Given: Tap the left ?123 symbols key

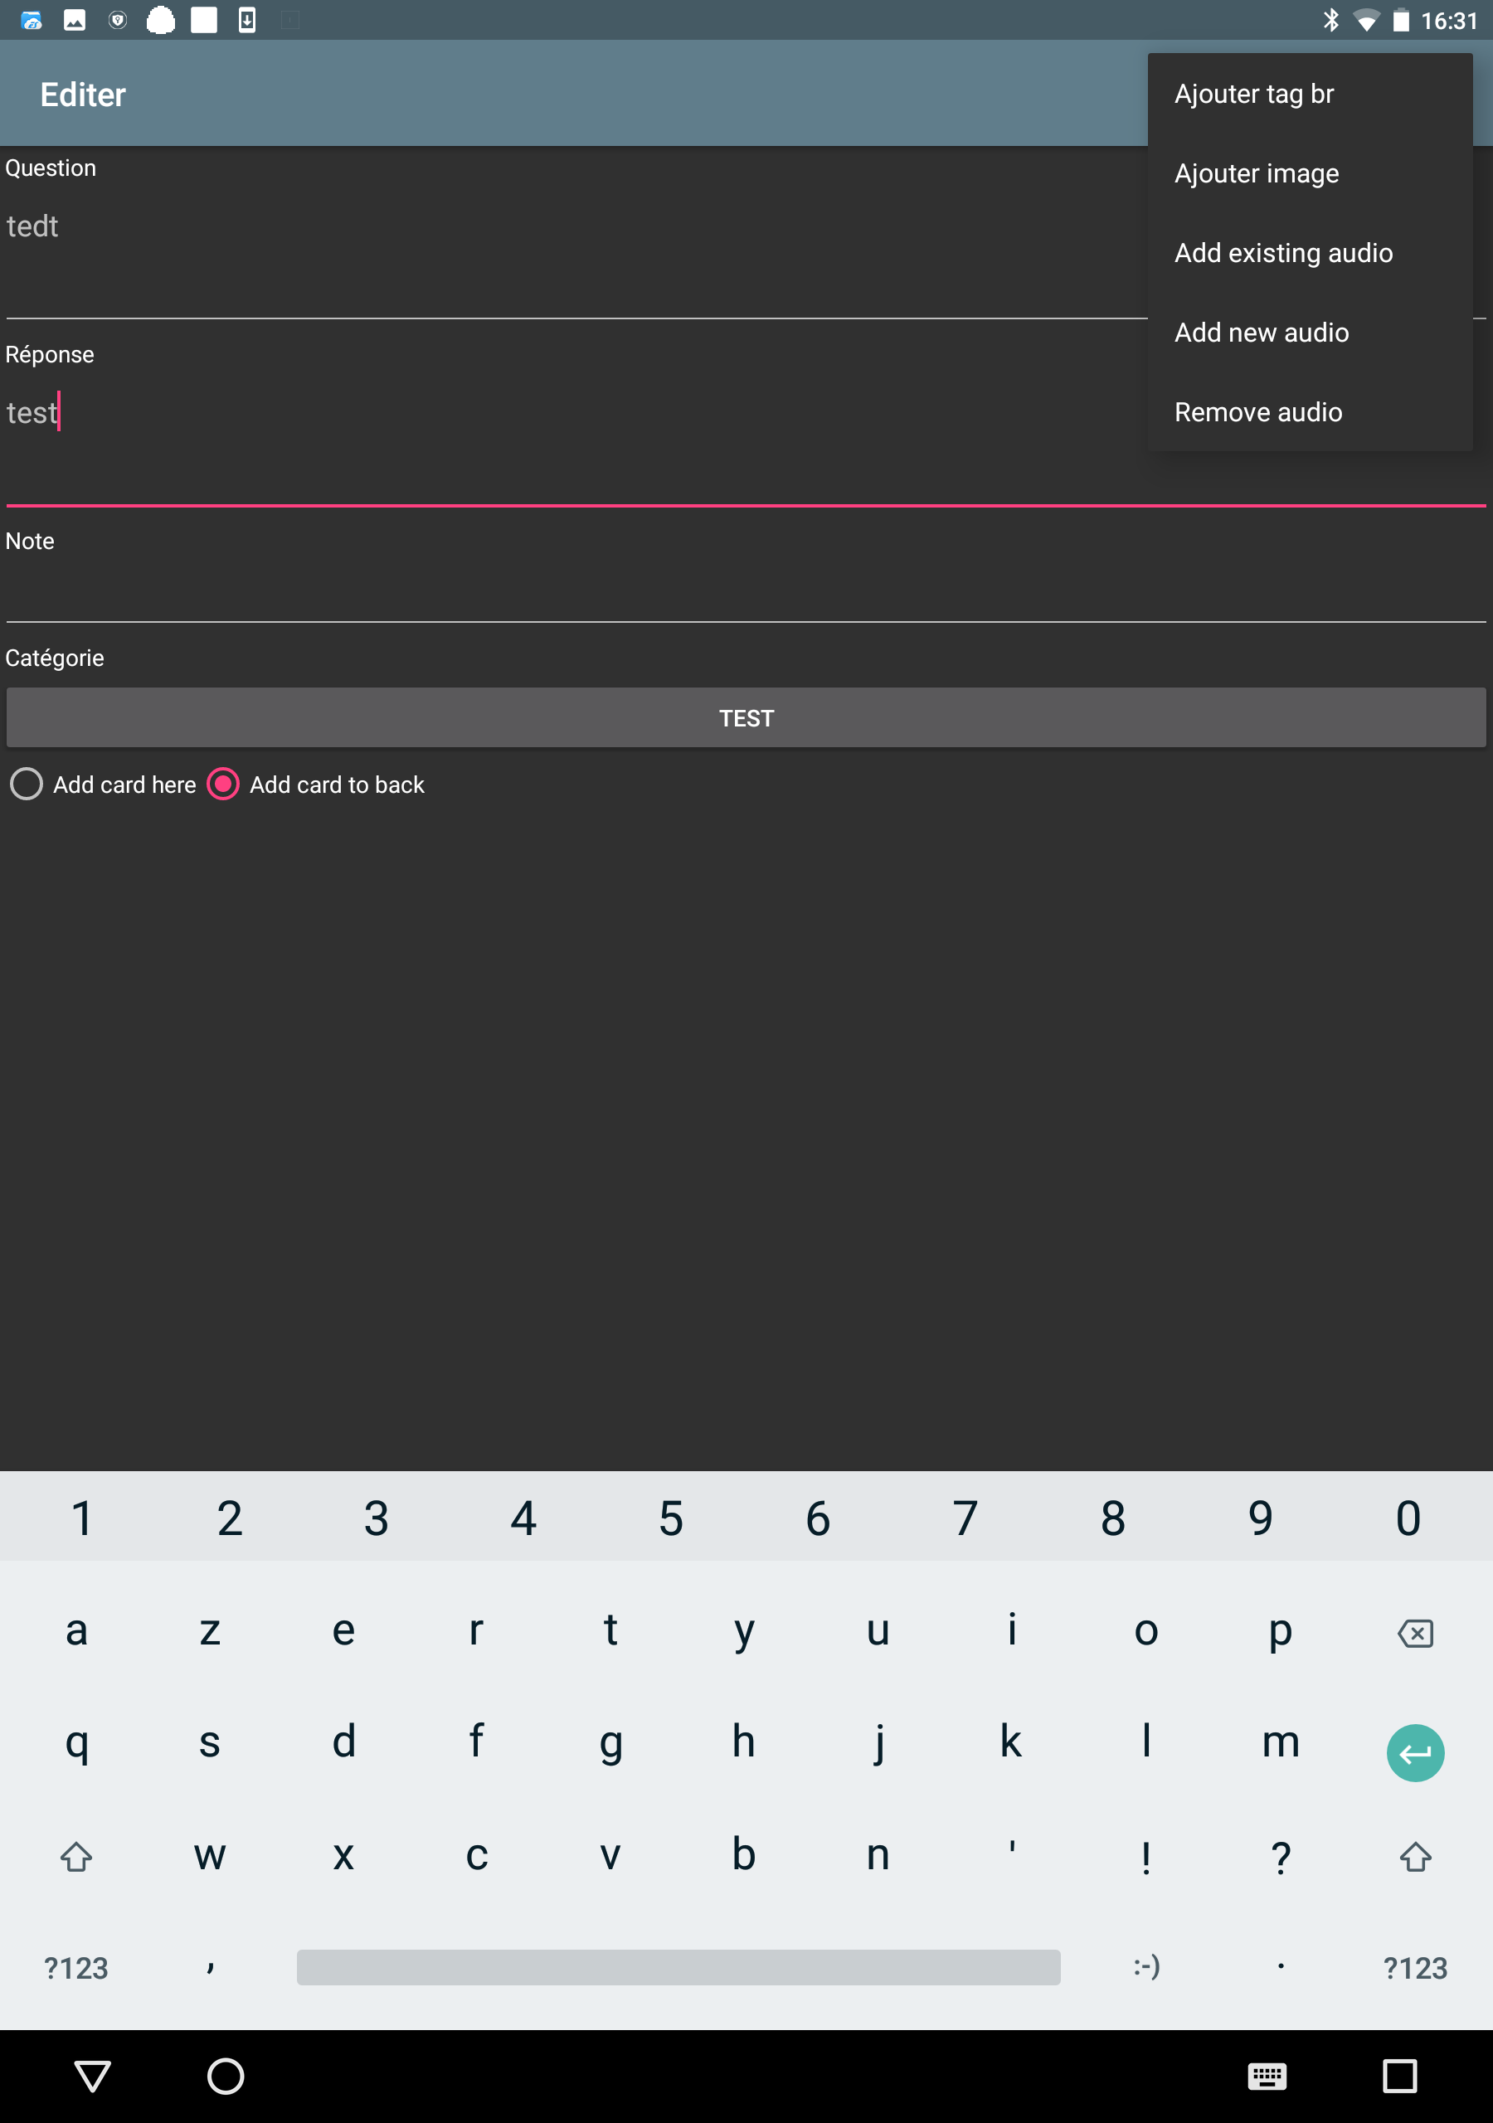Looking at the screenshot, I should click(x=75, y=1968).
